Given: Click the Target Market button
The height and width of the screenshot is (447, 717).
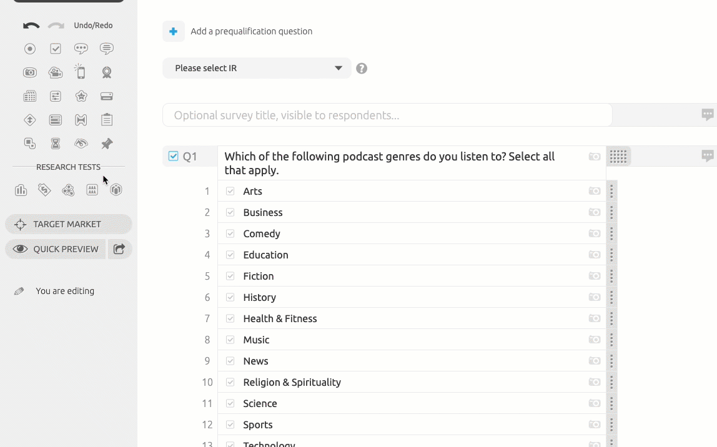Looking at the screenshot, I should point(68,224).
